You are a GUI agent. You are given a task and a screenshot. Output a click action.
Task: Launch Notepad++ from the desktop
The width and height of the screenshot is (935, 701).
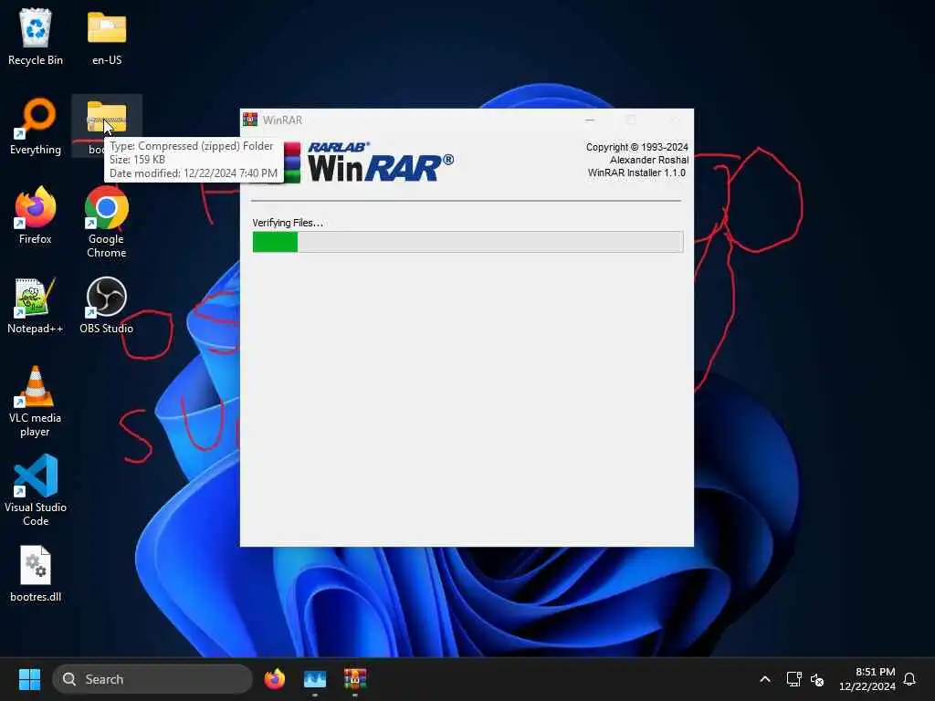point(36,305)
